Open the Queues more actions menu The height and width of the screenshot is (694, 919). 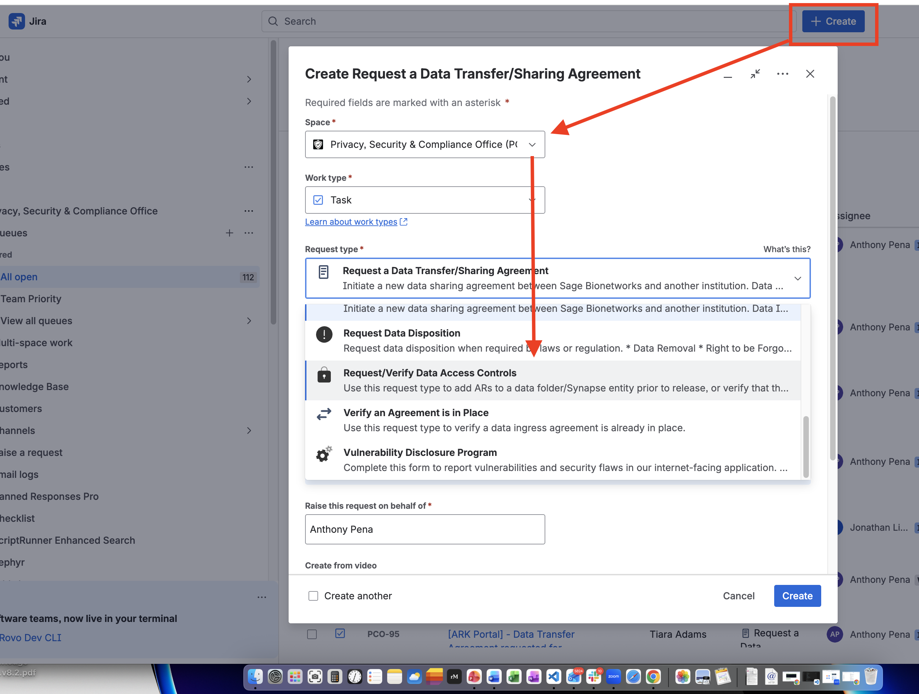coord(249,233)
